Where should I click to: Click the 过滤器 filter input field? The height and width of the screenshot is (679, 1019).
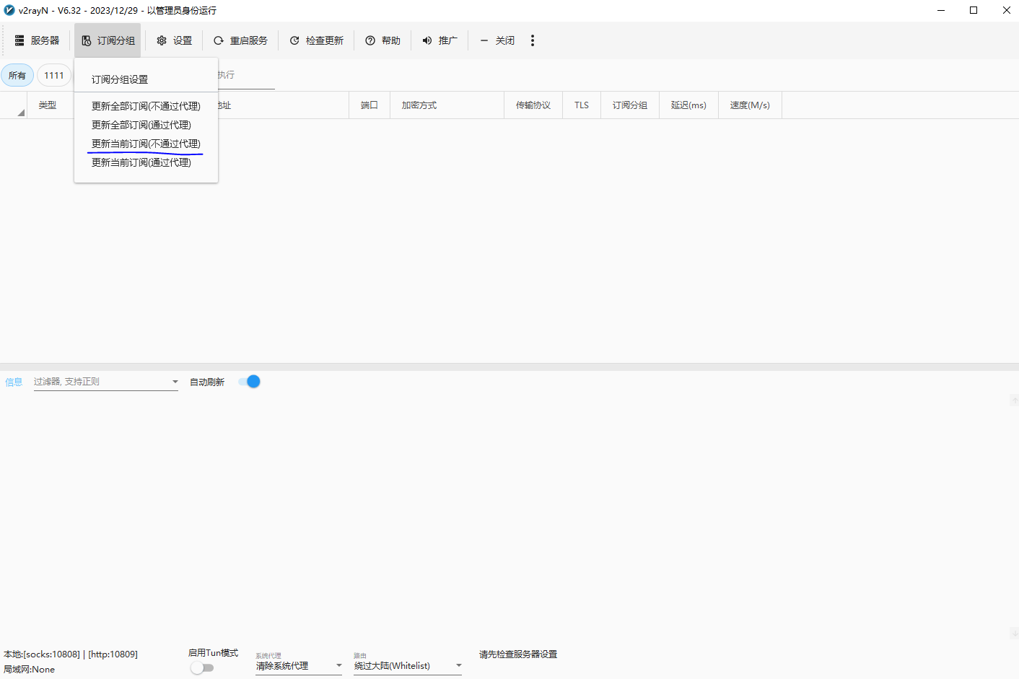100,382
